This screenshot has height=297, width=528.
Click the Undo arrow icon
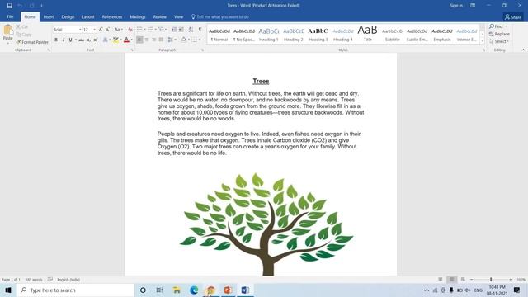[20, 6]
